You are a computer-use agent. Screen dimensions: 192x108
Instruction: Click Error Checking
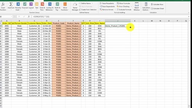[x=123, y=6]
